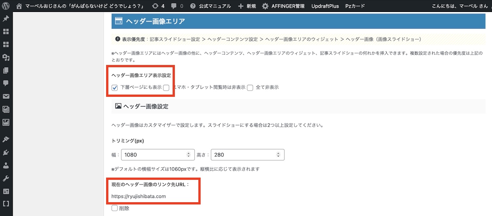Click the stepper arrows on 高さ field
The width and height of the screenshot is (492, 216).
(x=278, y=155)
